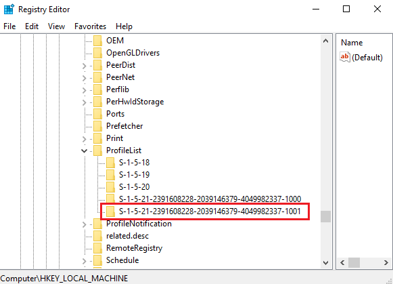Click the Name column header

pos(352,43)
